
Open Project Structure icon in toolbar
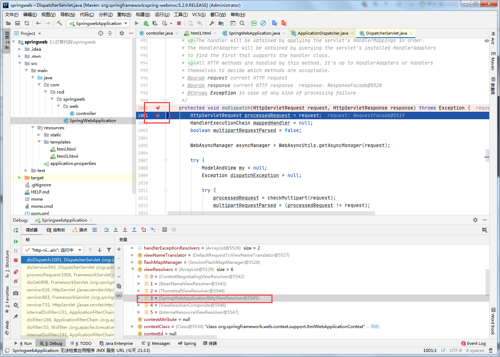point(221,23)
